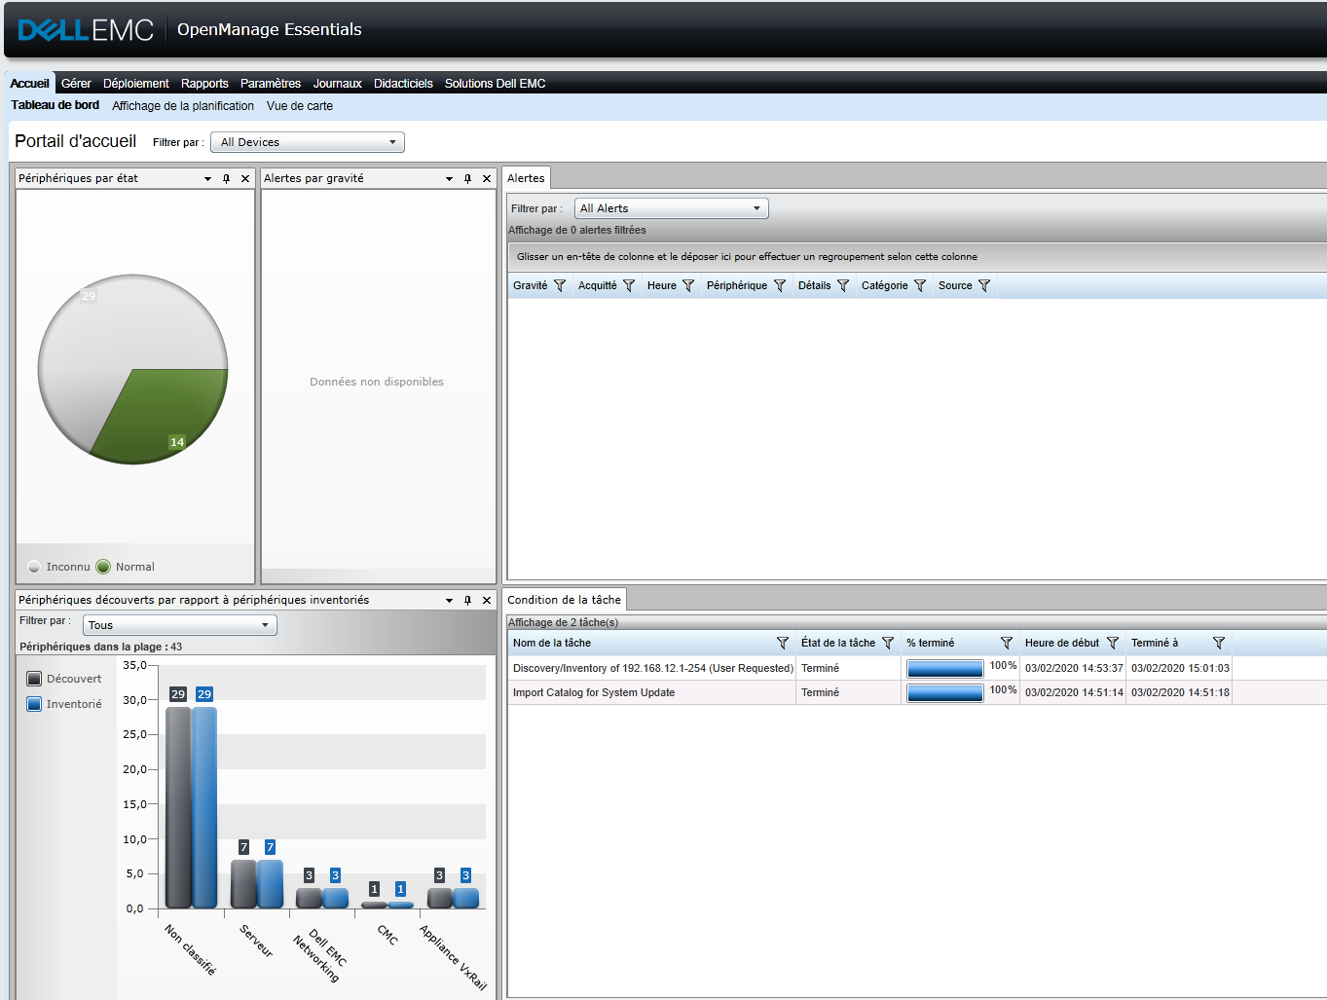Pin the Alertes par gravité panel
Screen dimensions: 1327x1000
pos(468,178)
